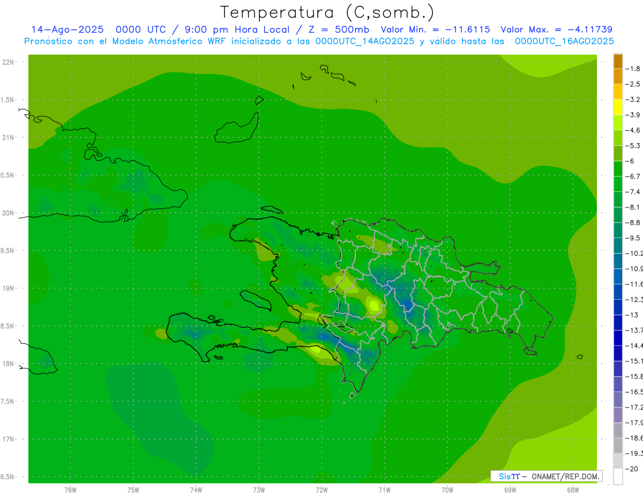
Task: Click the "-3.2" colorbar value
Action: pos(633,100)
